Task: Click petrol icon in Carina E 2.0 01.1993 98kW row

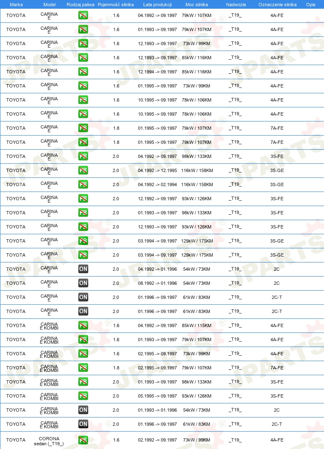Action: [x=83, y=212]
